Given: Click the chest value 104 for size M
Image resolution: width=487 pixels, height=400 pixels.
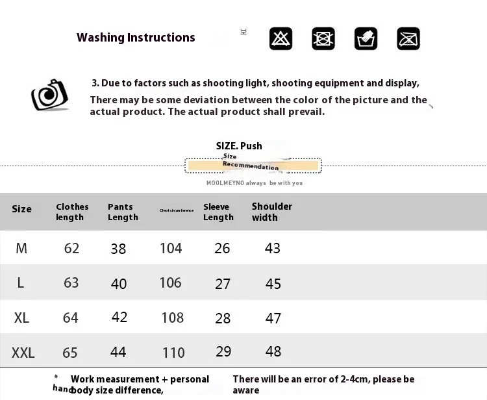Looking at the screenshot, I should [171, 248].
